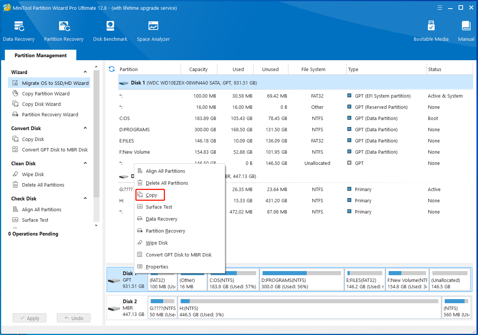Click the sidebar scroll down arrow
This screenshot has height=335, width=478.
coord(96,225)
